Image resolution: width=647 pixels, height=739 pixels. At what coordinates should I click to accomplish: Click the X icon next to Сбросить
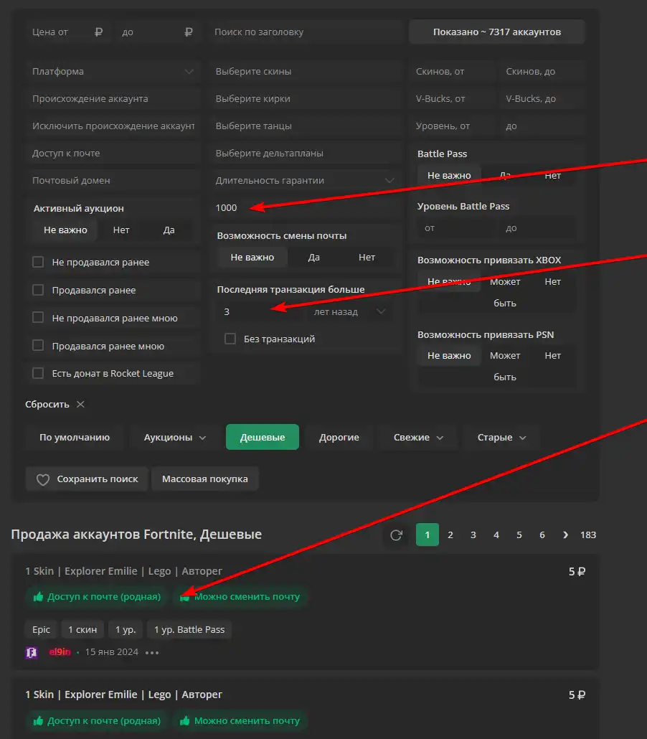coord(80,405)
